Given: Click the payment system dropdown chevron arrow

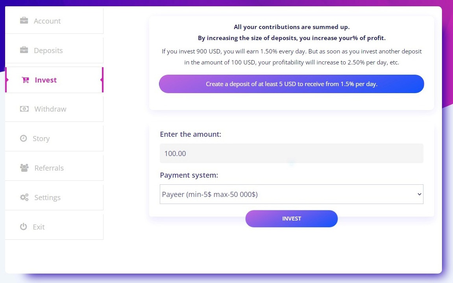Looking at the screenshot, I should click(419, 194).
